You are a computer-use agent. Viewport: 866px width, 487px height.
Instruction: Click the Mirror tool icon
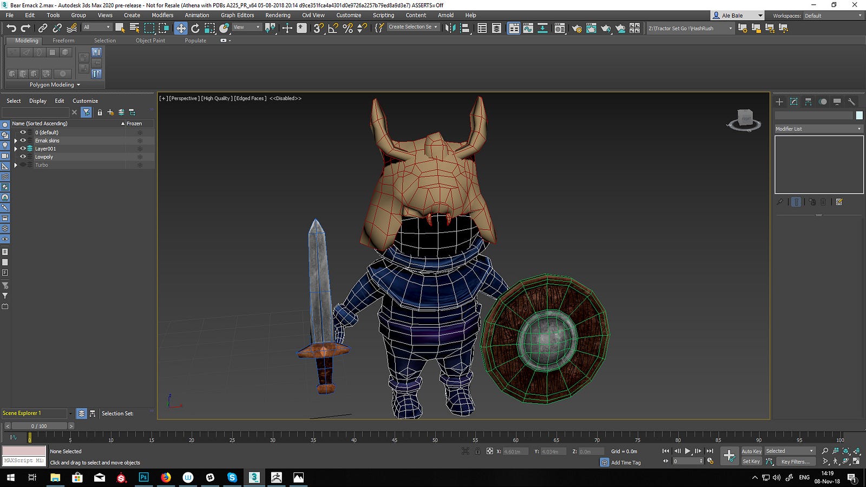point(450,28)
